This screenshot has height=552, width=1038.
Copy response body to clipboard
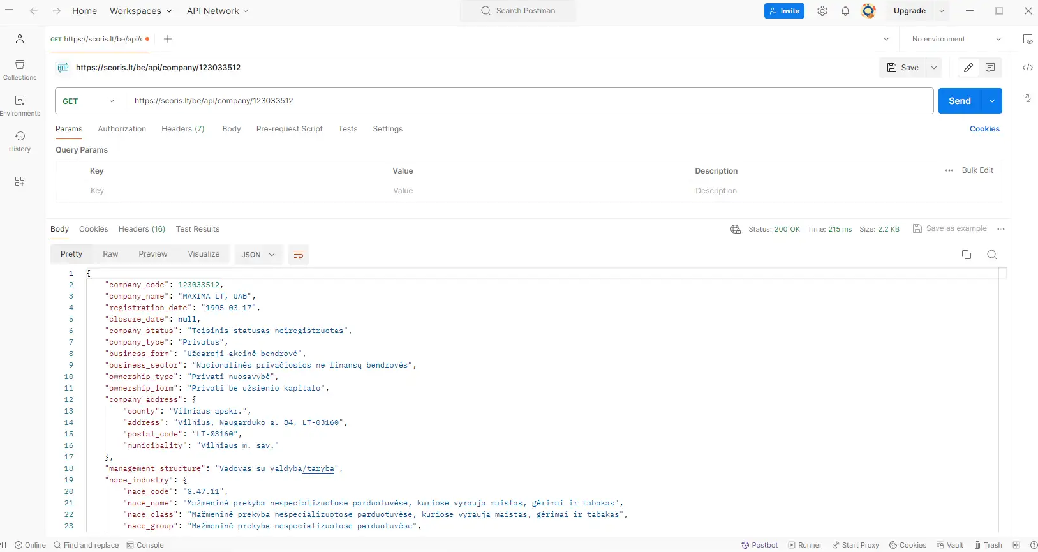point(967,255)
